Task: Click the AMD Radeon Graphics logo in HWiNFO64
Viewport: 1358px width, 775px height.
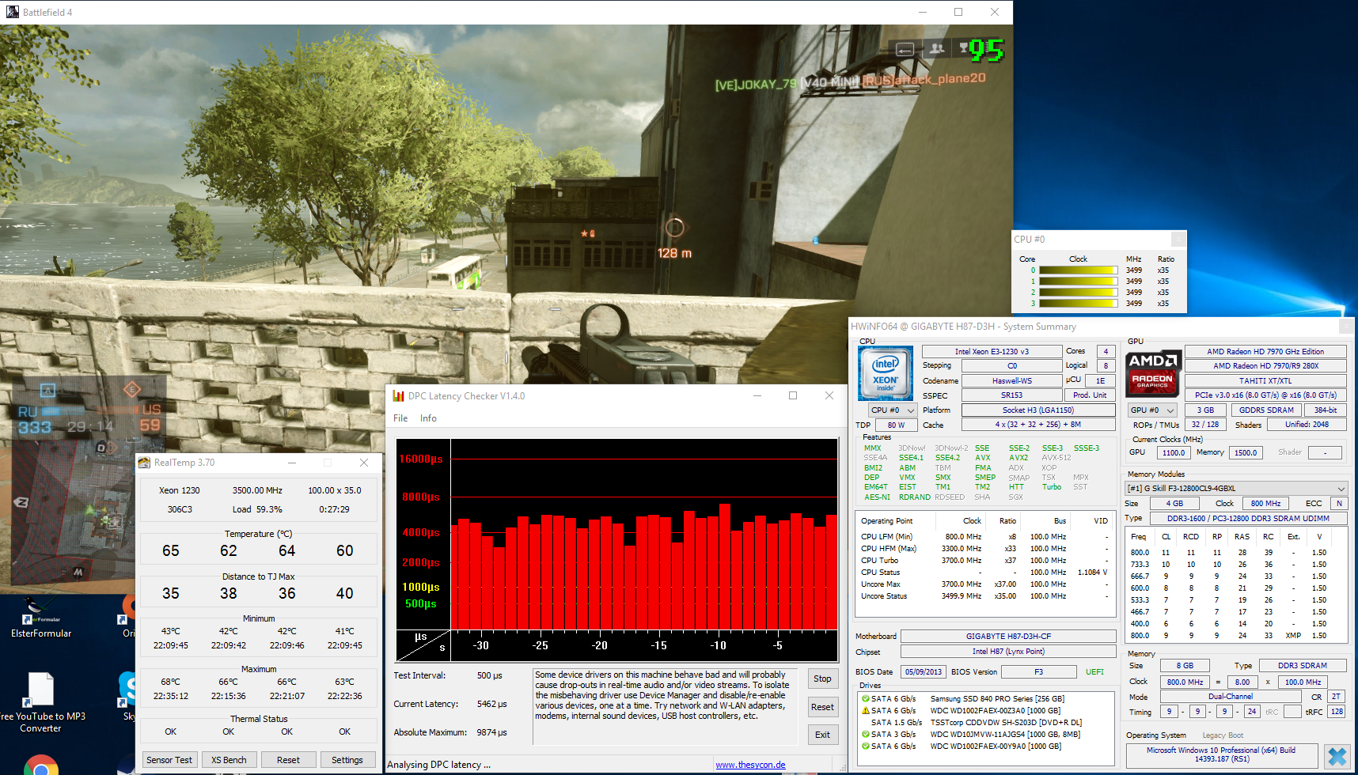Action: click(x=1153, y=373)
